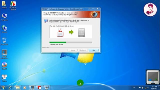Launch Internet Explorer from the taskbar
The image size is (160, 90).
[x=10, y=88]
